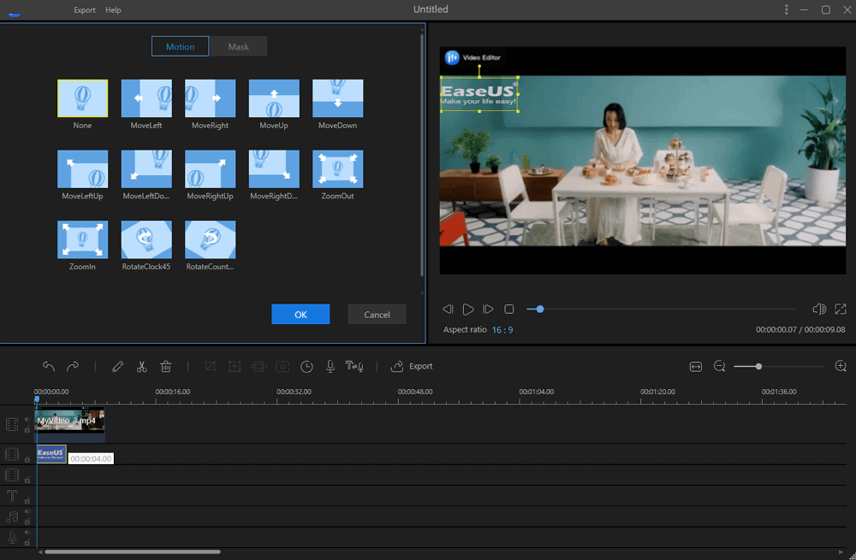
Task: Select the ZoomIn motion effect thumbnail
Action: pos(82,240)
